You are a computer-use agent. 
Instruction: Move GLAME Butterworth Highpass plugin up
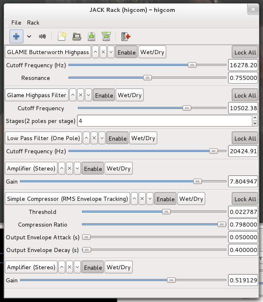click(x=96, y=52)
